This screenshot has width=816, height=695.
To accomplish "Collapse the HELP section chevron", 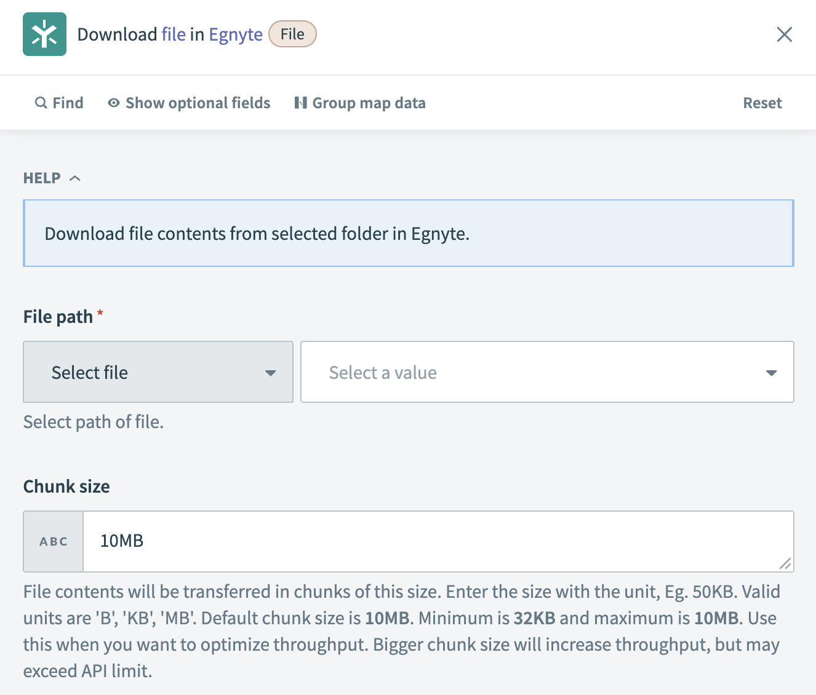I will point(75,178).
